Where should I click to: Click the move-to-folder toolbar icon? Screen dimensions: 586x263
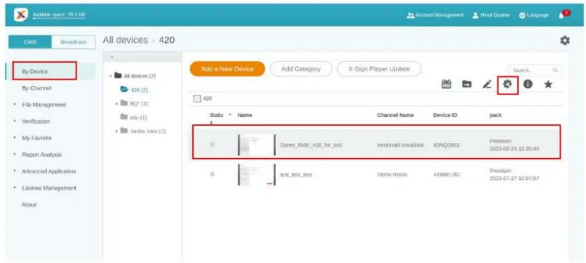click(x=467, y=85)
